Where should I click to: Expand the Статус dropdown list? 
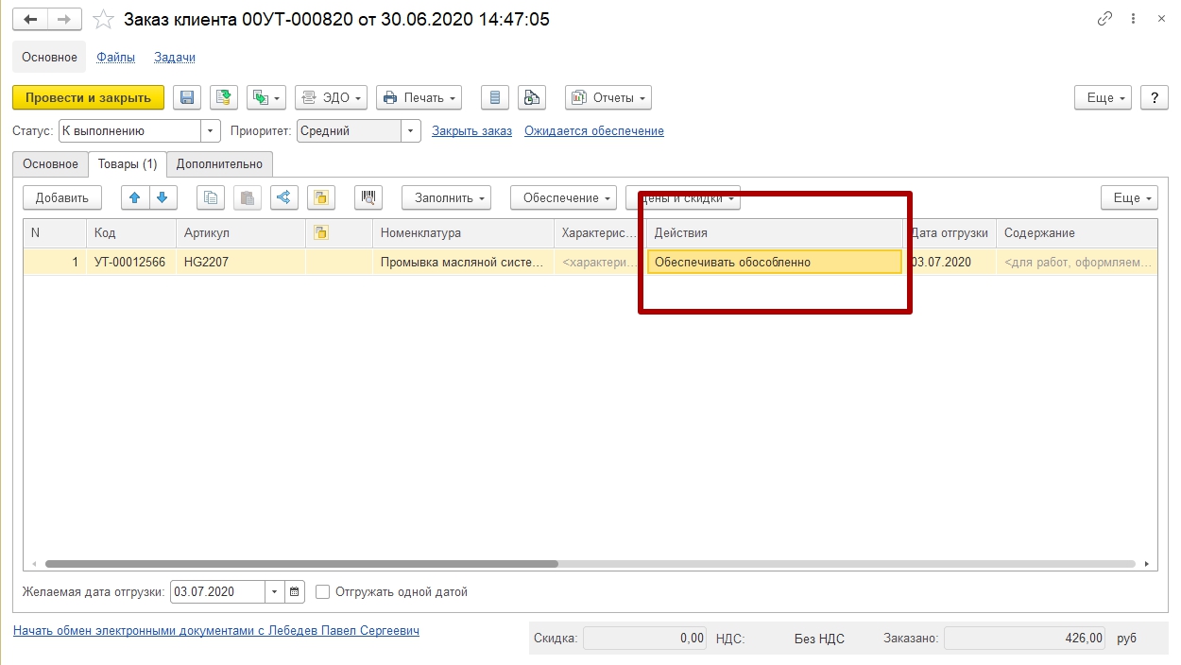(x=211, y=131)
